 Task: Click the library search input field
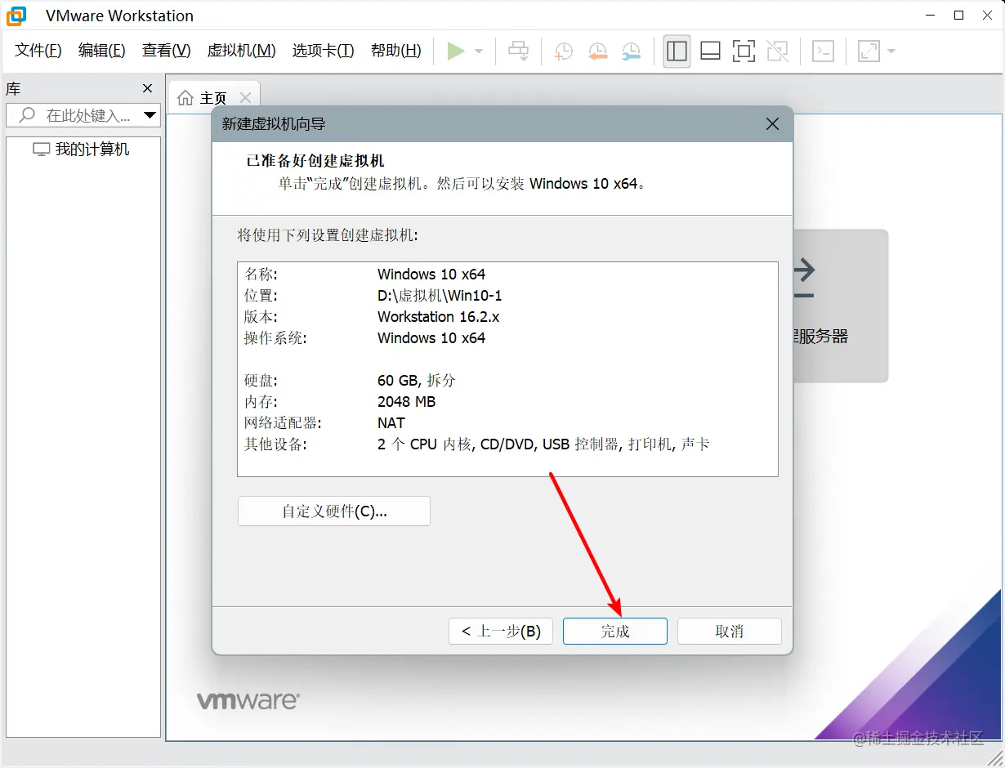83,115
